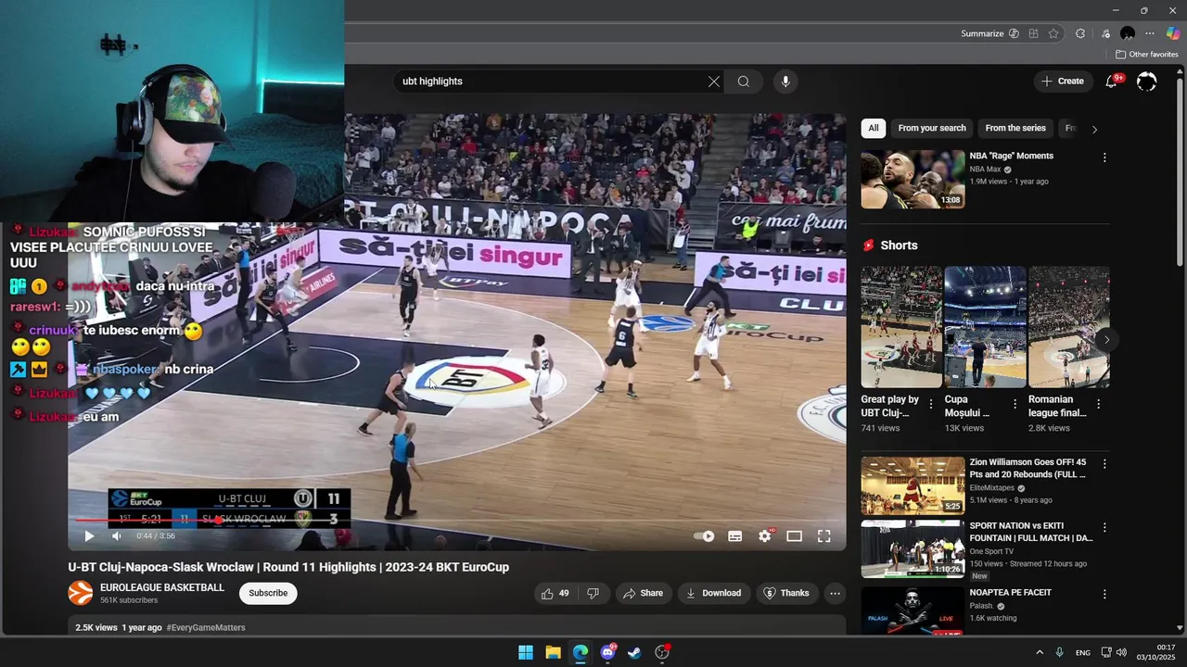Open NOAPTEA PE FACEIT live stream
This screenshot has height=667, width=1187.
pos(913,610)
